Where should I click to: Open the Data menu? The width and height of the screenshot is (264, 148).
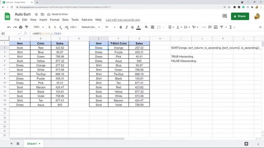65,20
